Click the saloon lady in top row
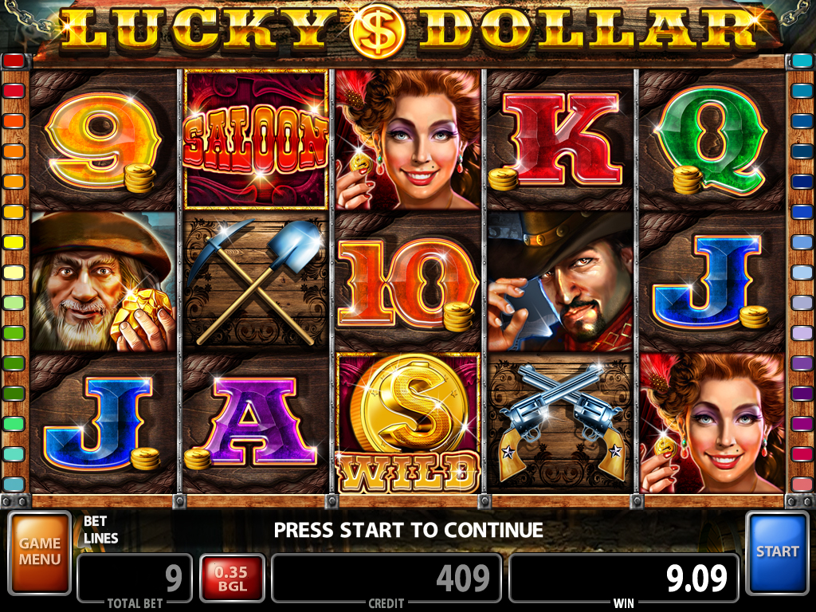 tap(408, 139)
